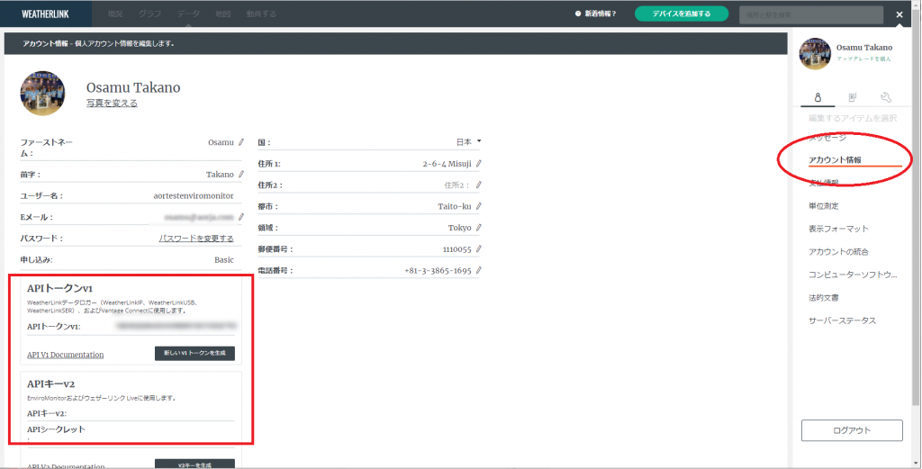Screen dimensions: 922x469
Task: Click the pencil icon for 住所2
Action: pos(479,185)
